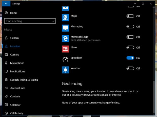157x117 pixels.
Task: Open the Camera privacy section
Action: click(x=14, y=55)
